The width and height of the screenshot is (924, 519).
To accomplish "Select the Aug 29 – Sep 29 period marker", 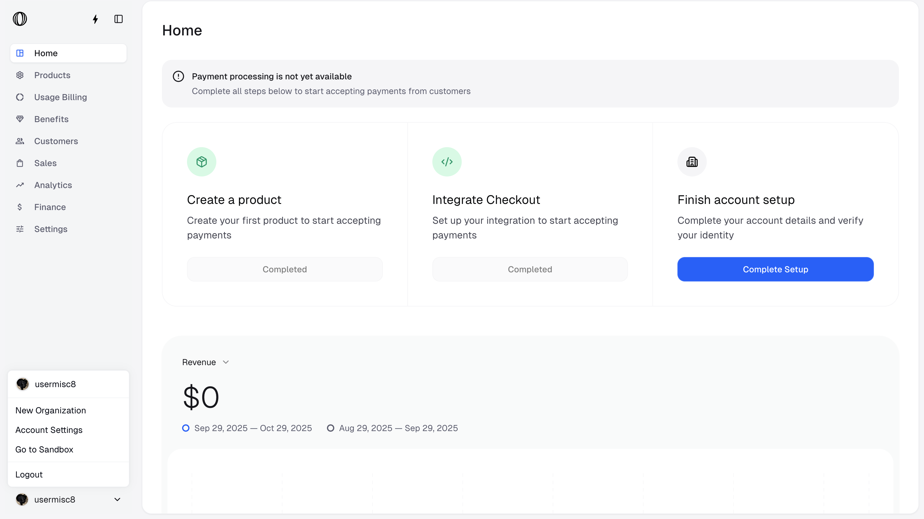I will tap(330, 428).
